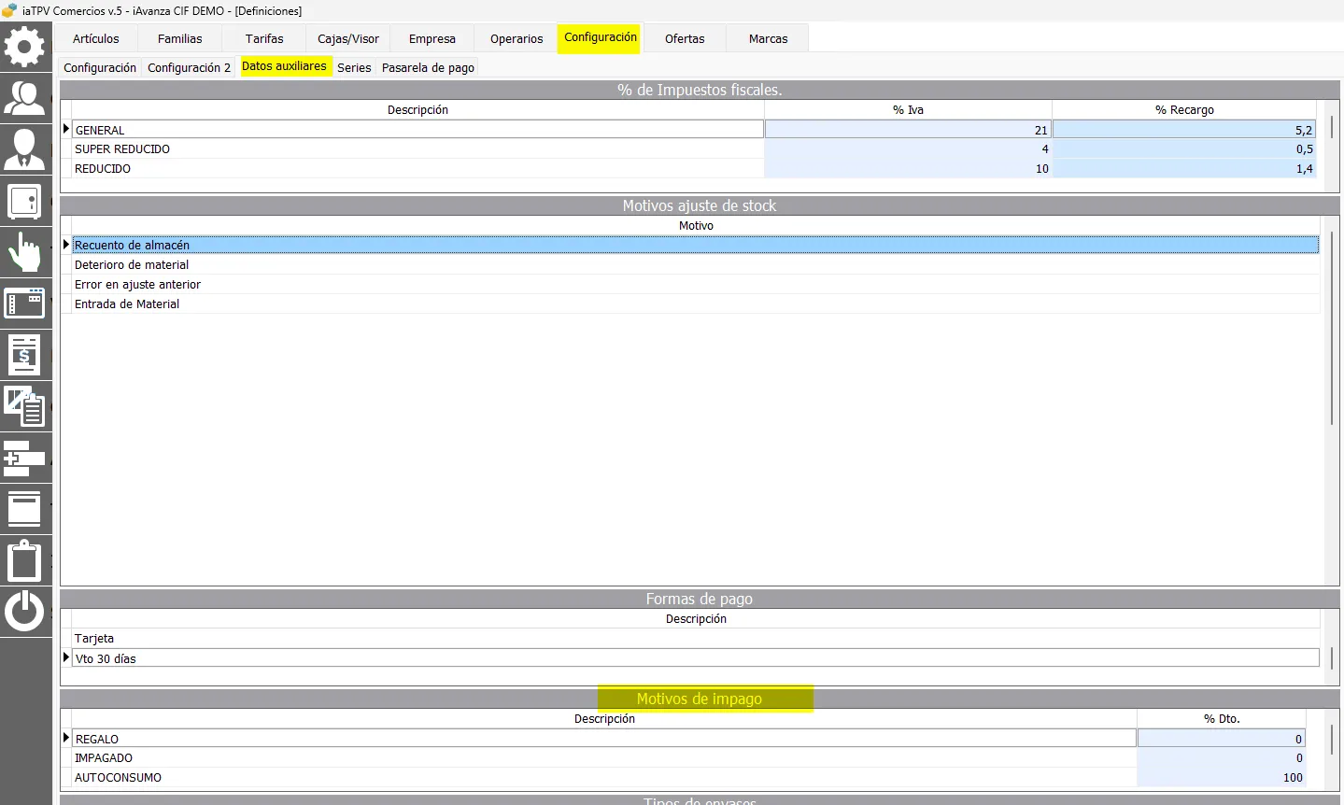Select the Deterioro de material motive
The height and width of the screenshot is (805, 1344).
696,265
